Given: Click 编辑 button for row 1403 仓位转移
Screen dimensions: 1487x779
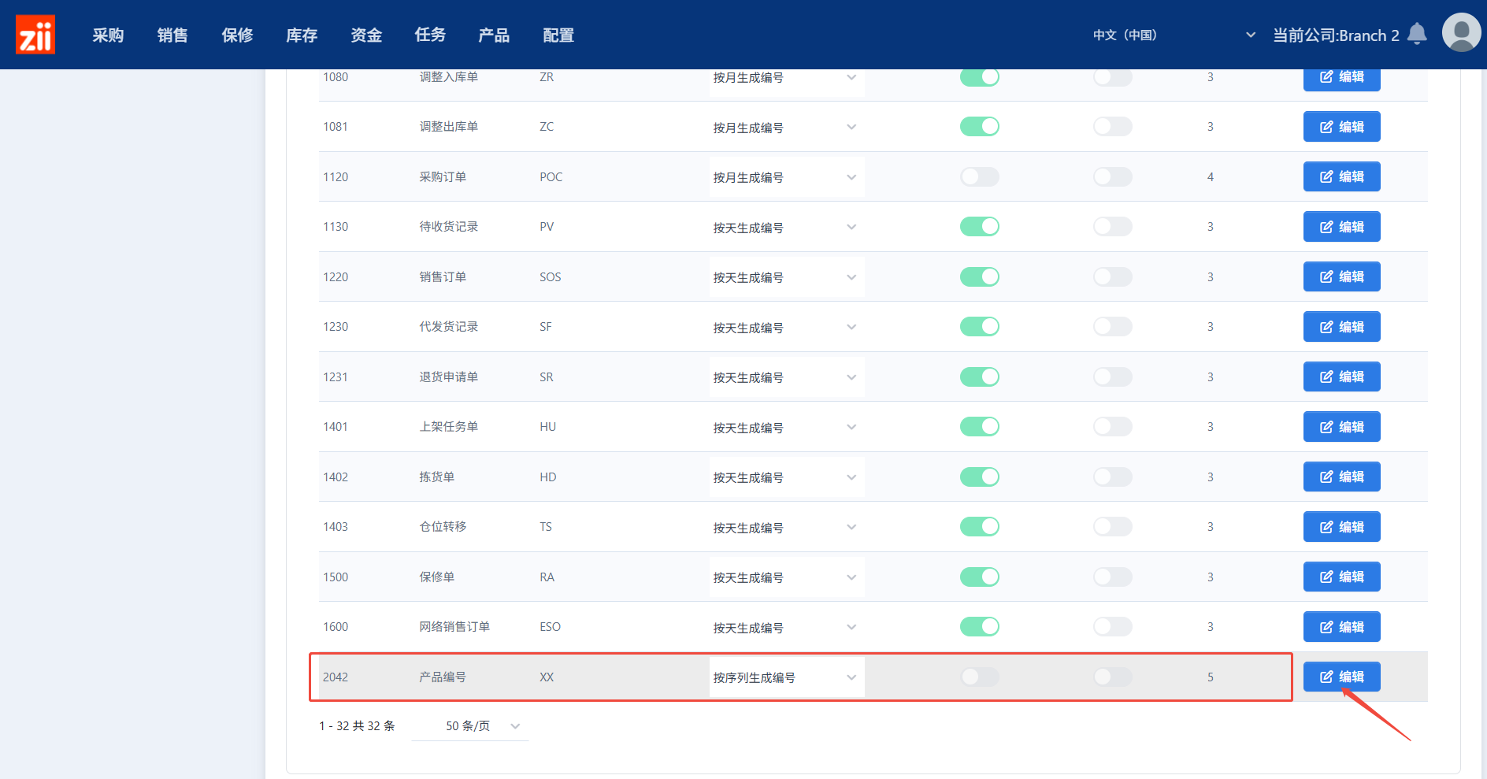Looking at the screenshot, I should (x=1341, y=527).
